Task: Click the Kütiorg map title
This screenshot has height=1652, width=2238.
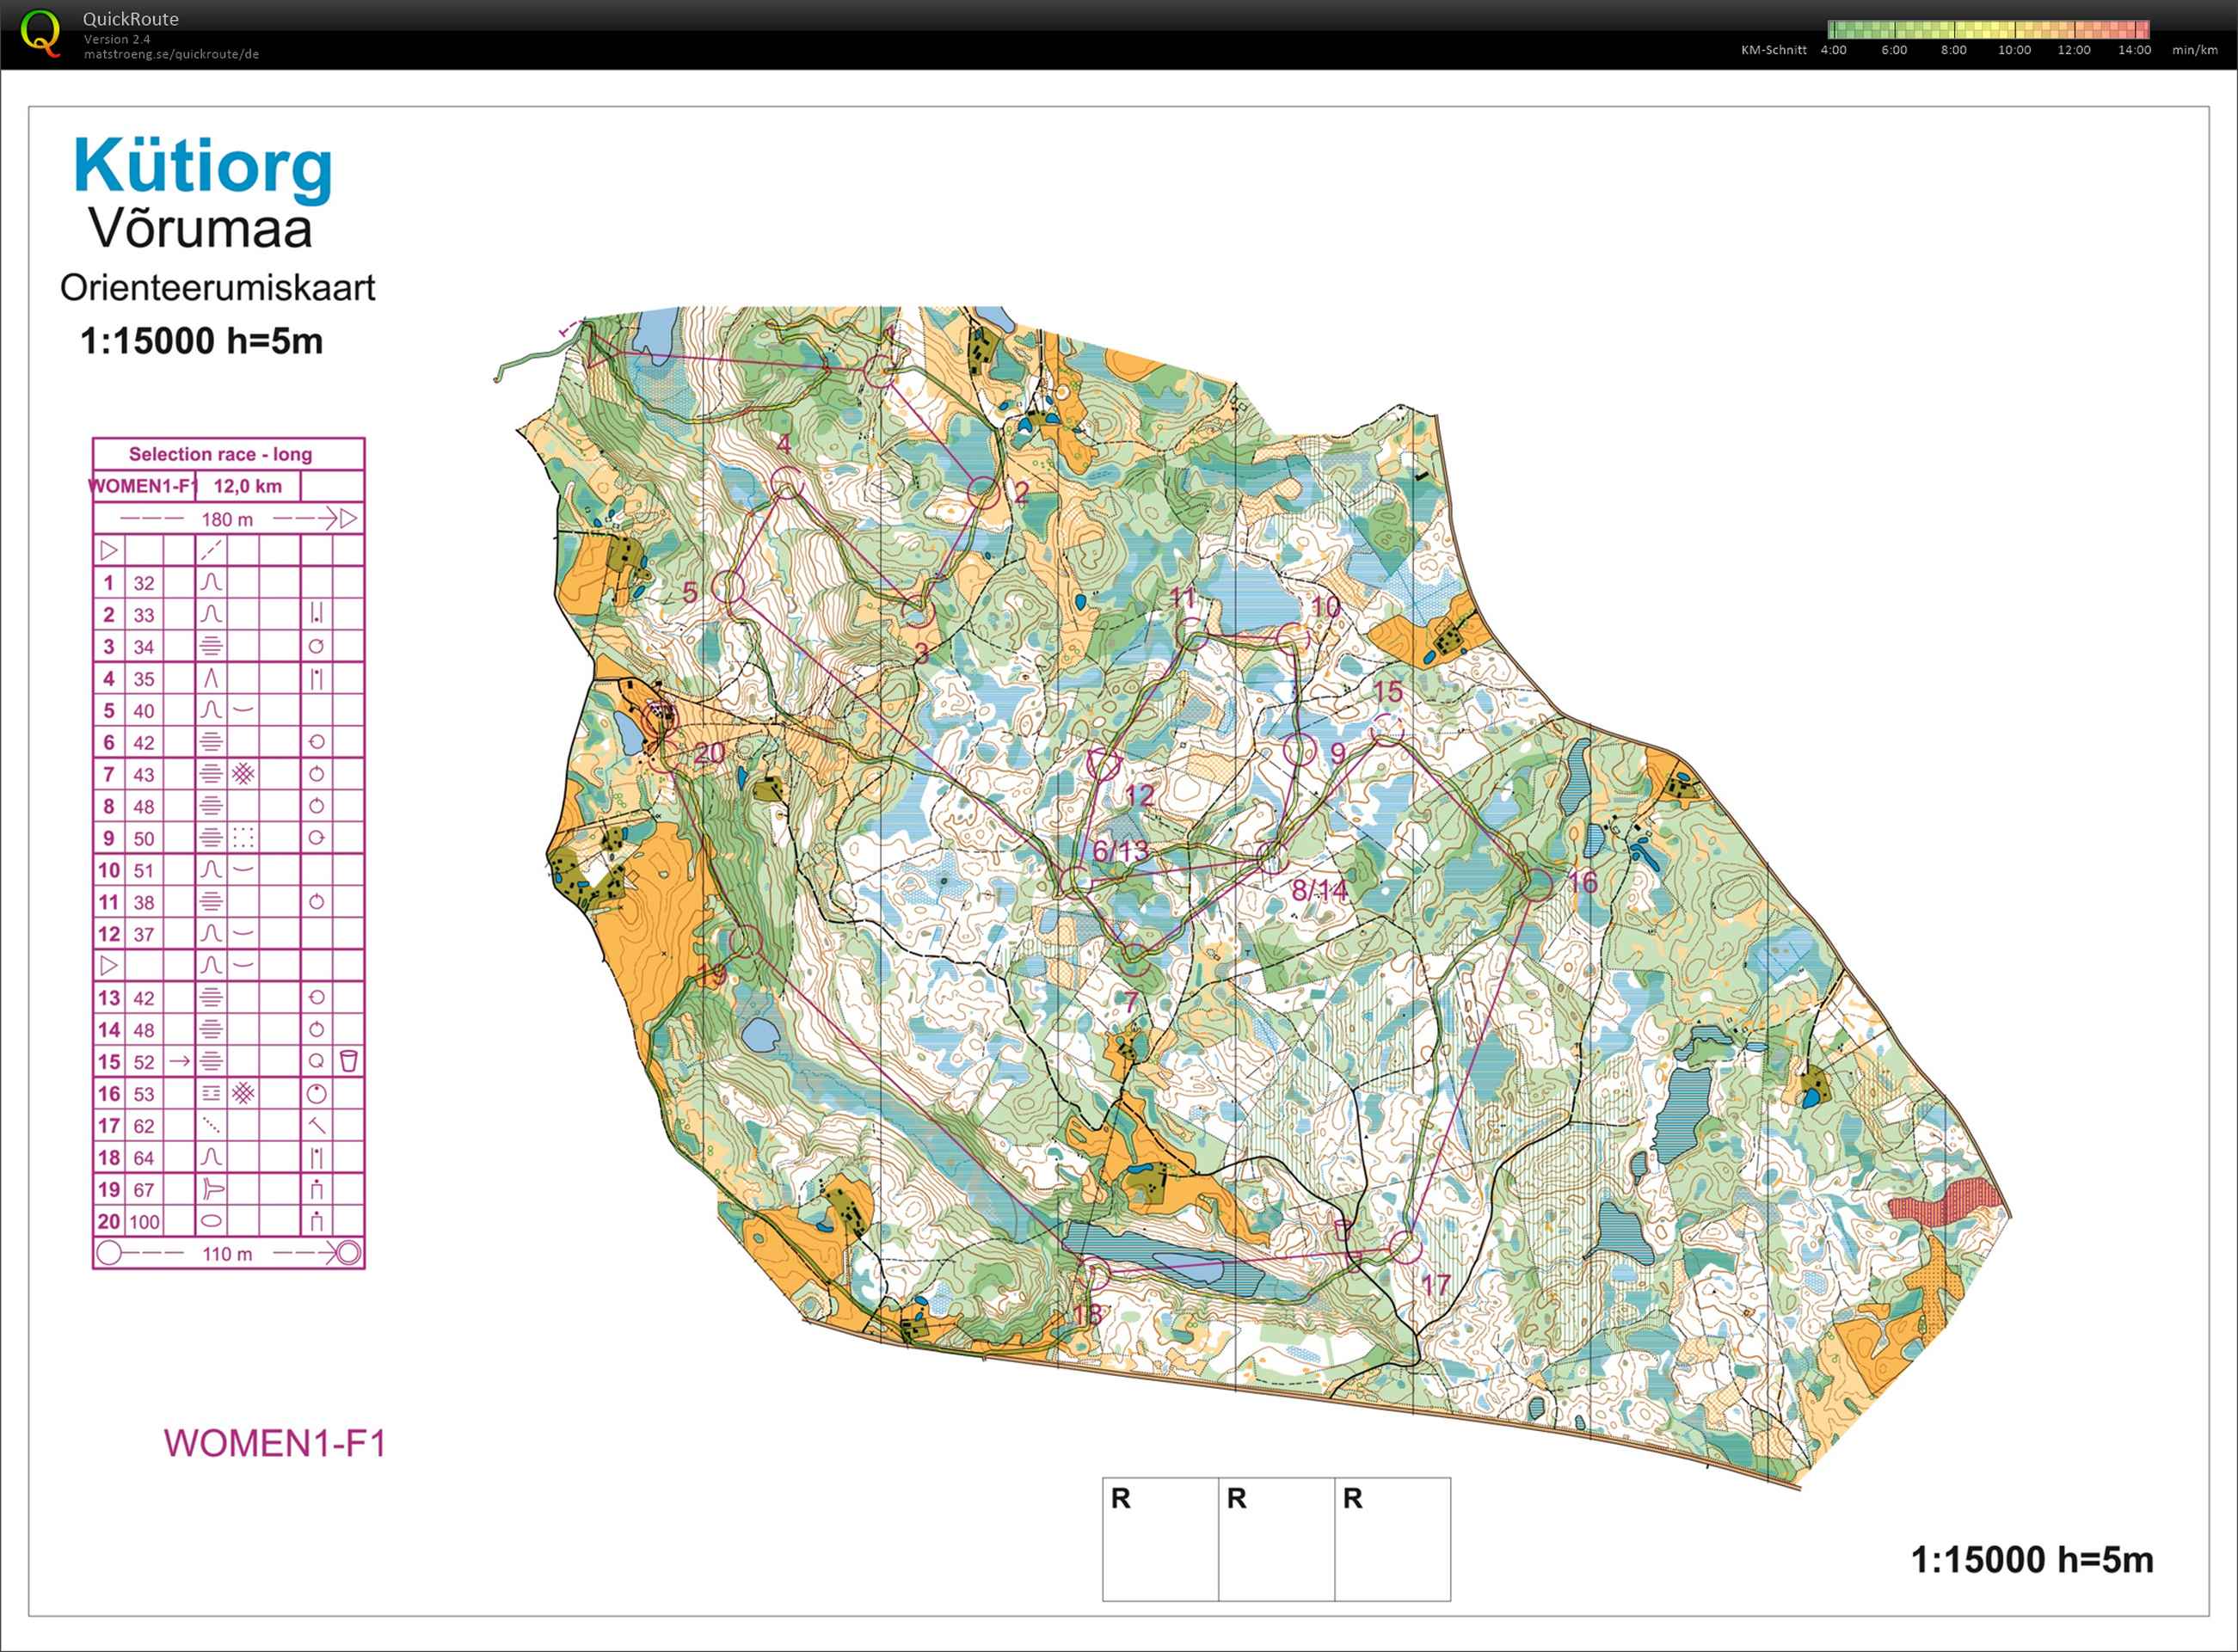Action: click(203, 166)
